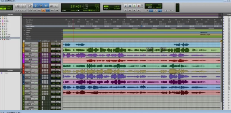Click the S1 track input assignment button

(53, 43)
